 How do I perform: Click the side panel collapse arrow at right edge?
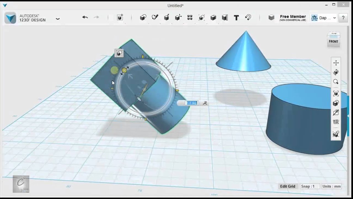tap(348, 116)
